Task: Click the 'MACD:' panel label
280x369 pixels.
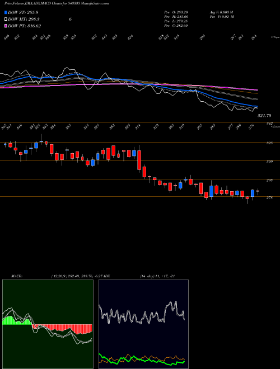Action: tap(16, 276)
